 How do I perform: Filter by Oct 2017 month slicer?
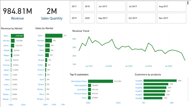point(141,18)
